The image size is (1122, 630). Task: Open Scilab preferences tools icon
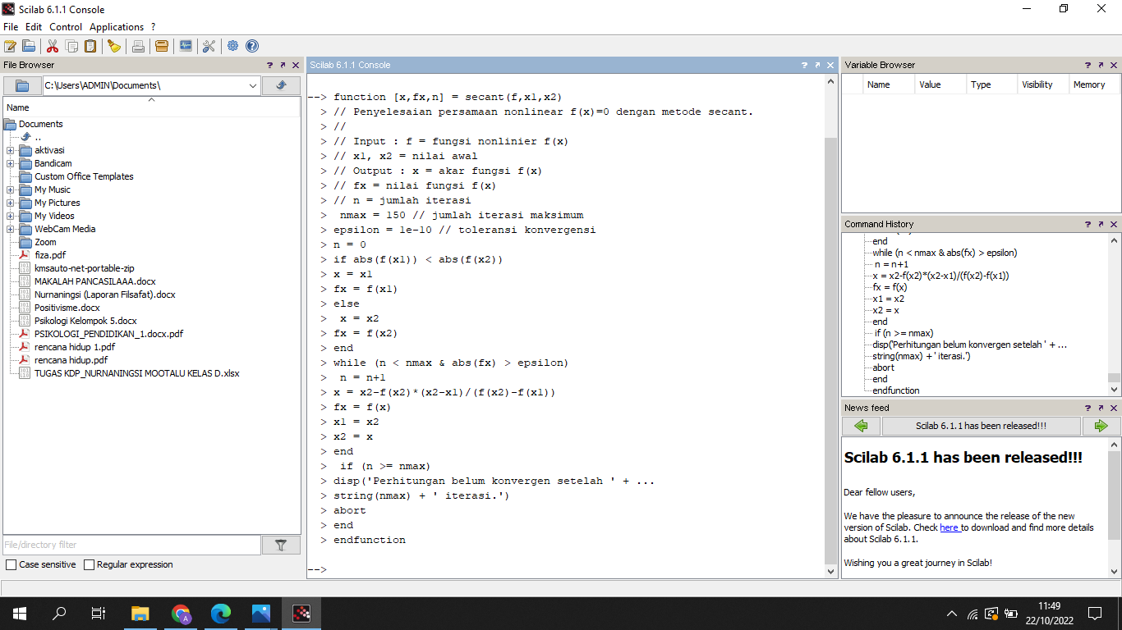[x=209, y=46]
